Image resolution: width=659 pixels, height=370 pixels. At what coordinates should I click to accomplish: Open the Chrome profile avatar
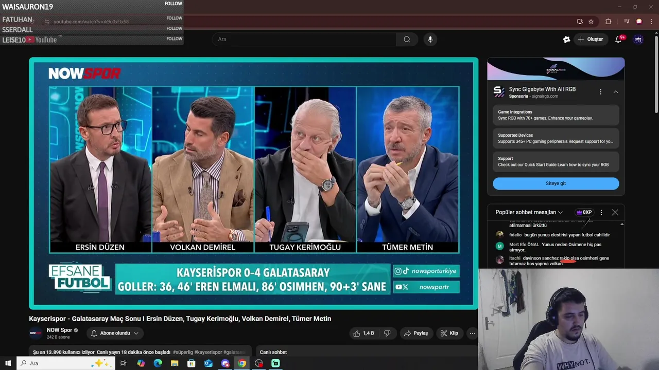639,22
